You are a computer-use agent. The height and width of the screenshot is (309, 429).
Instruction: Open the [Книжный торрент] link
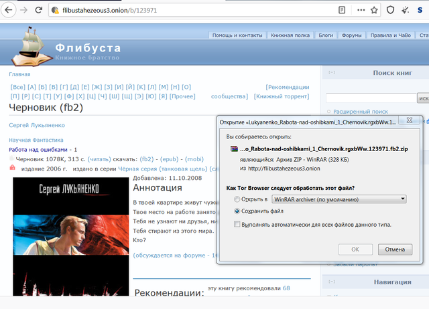tap(282, 96)
